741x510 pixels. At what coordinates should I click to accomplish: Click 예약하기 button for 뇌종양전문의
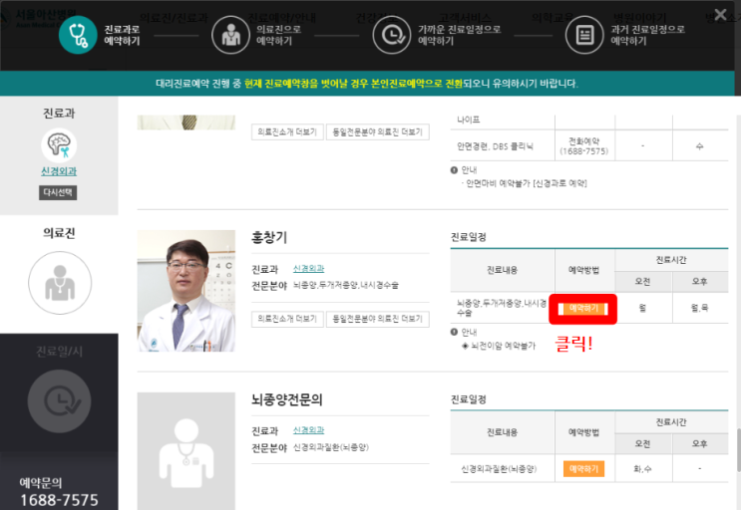583,469
